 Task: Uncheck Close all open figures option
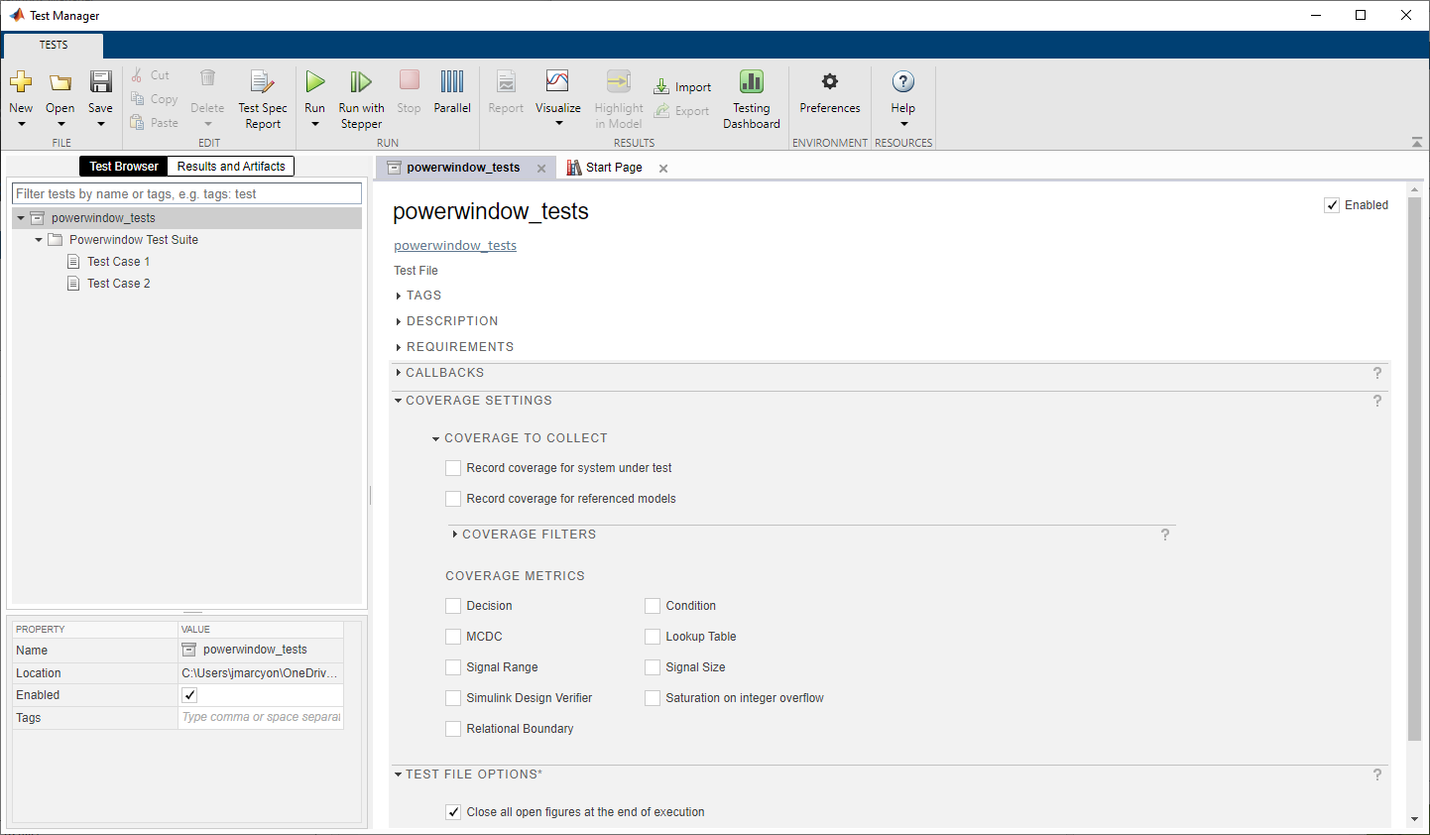(453, 812)
